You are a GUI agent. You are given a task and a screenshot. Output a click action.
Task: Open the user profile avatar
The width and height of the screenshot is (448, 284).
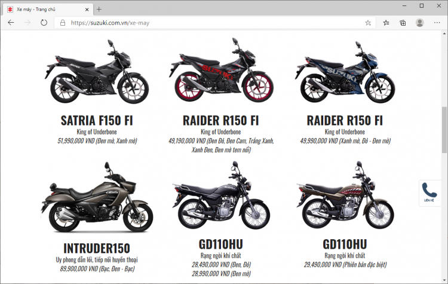420,23
